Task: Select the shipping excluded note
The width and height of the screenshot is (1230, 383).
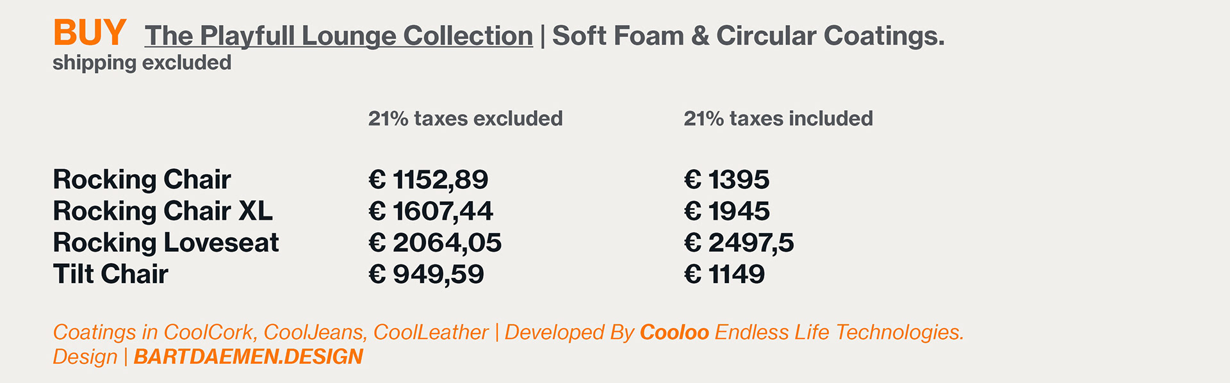Action: (x=142, y=63)
